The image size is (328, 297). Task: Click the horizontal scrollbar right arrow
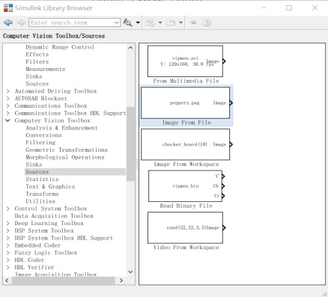coord(121,281)
